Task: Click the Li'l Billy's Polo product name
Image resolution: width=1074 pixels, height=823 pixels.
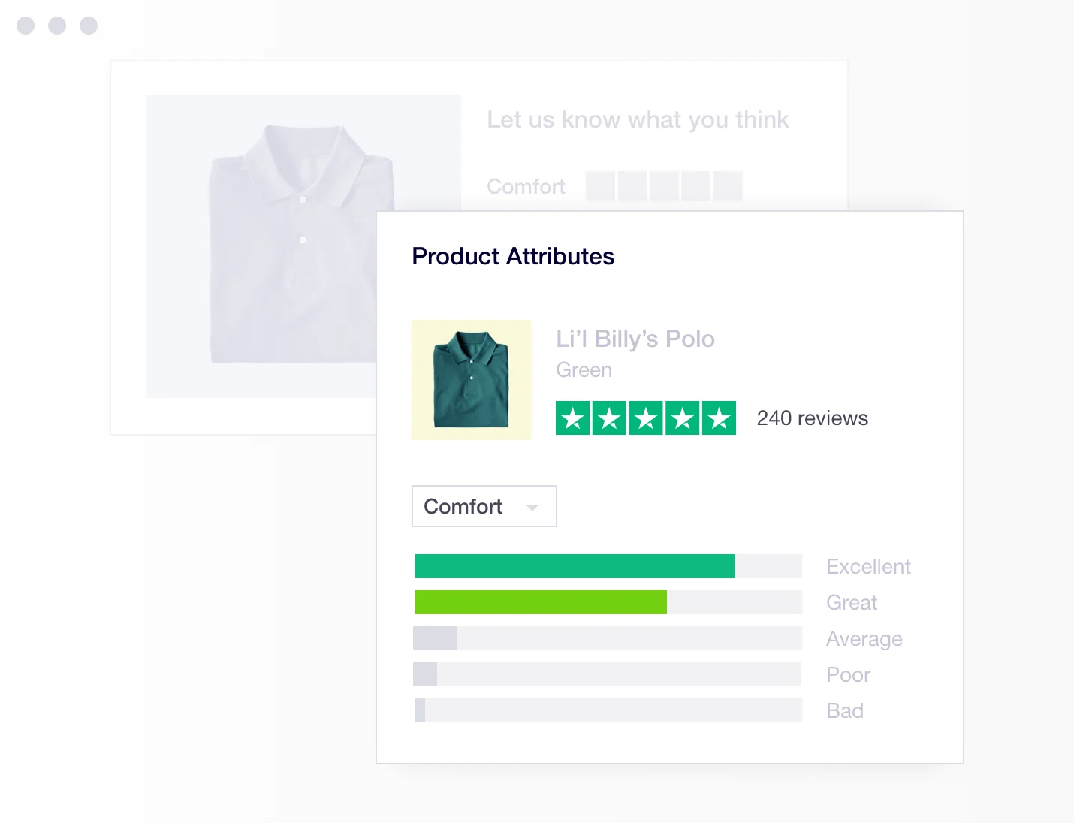Action: pos(635,339)
